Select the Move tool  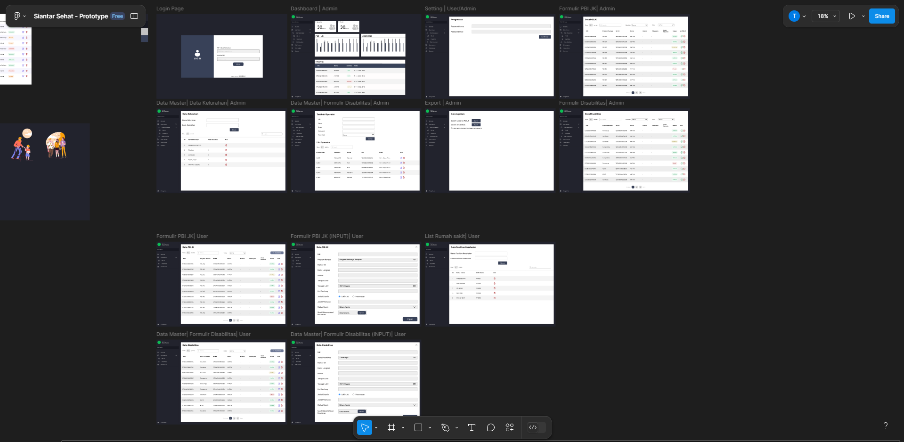[x=364, y=427]
